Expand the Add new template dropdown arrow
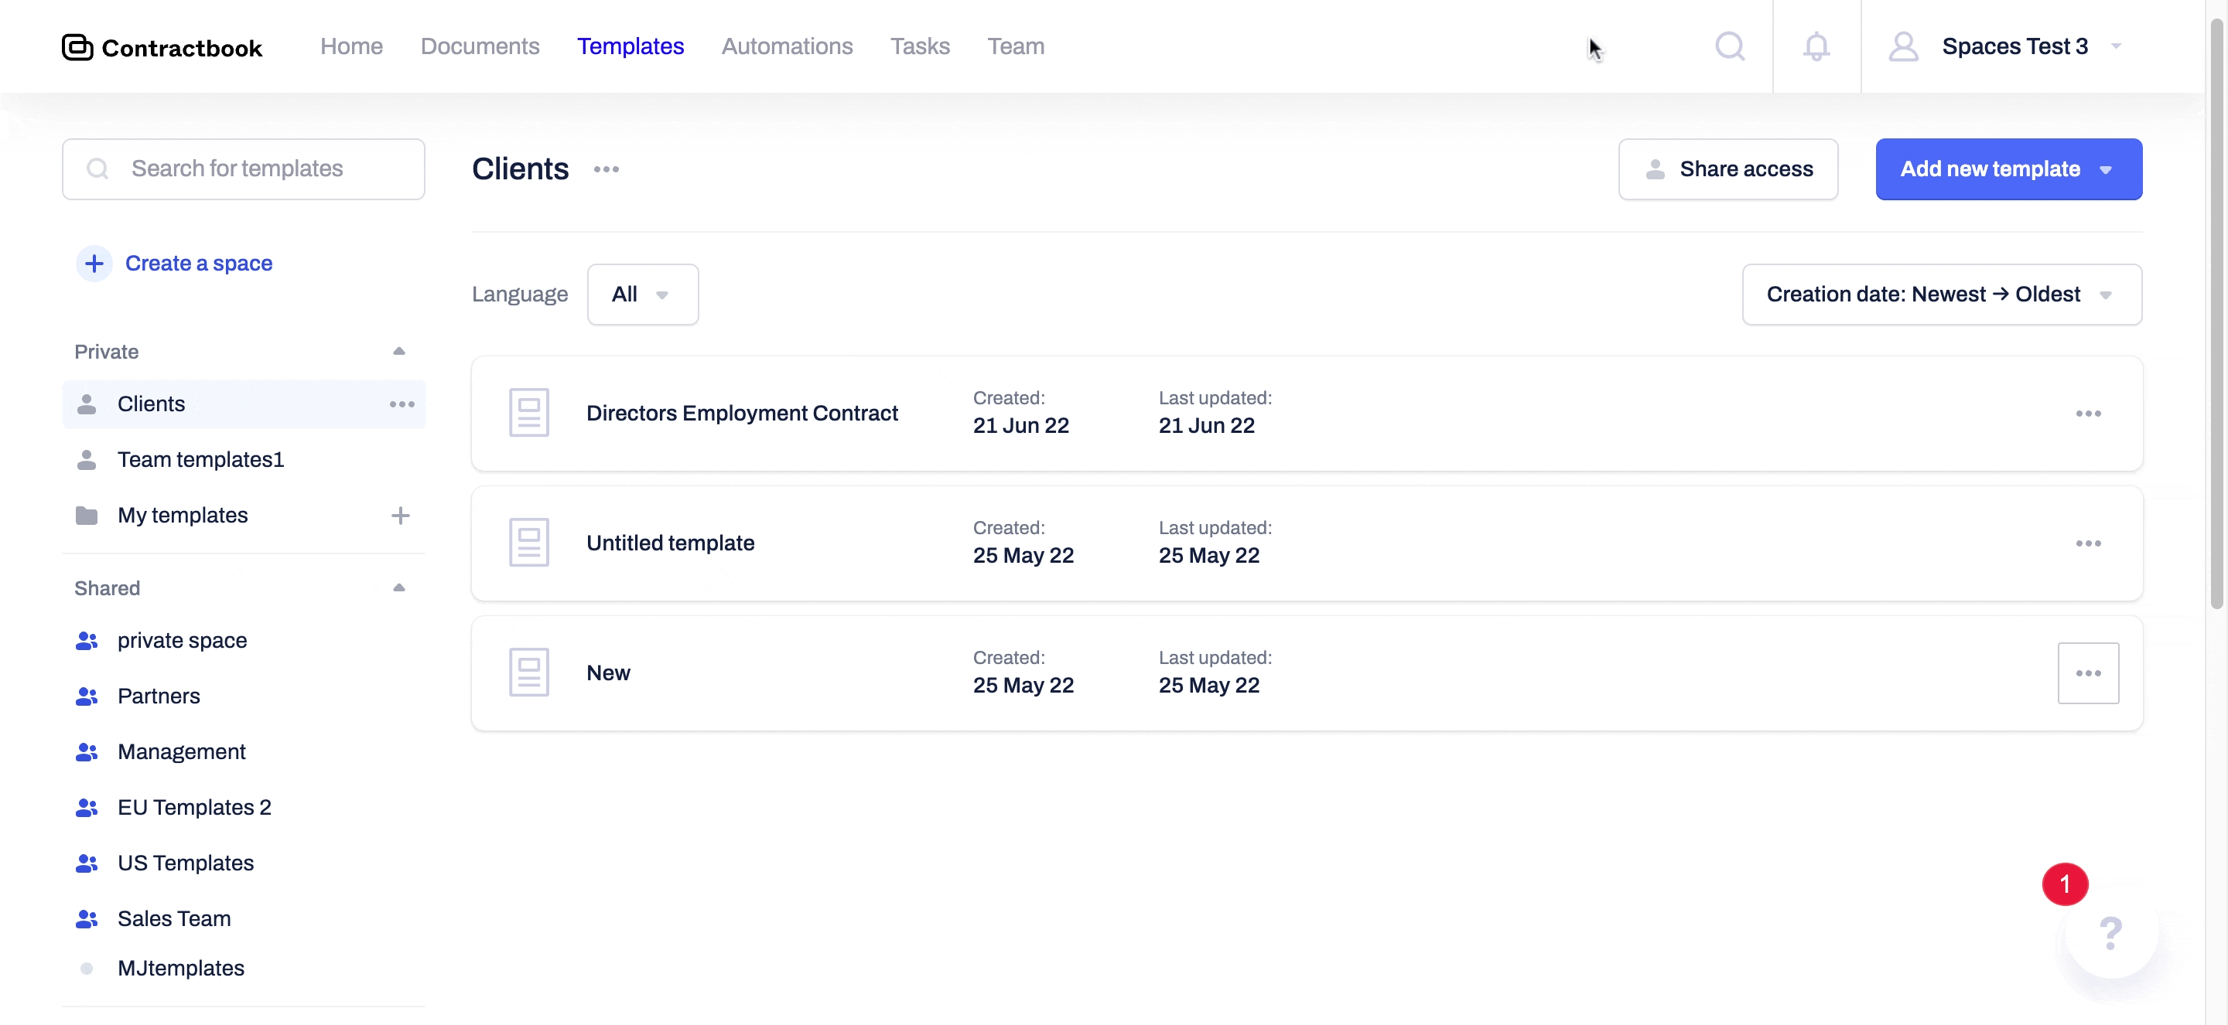 [x=2106, y=170]
